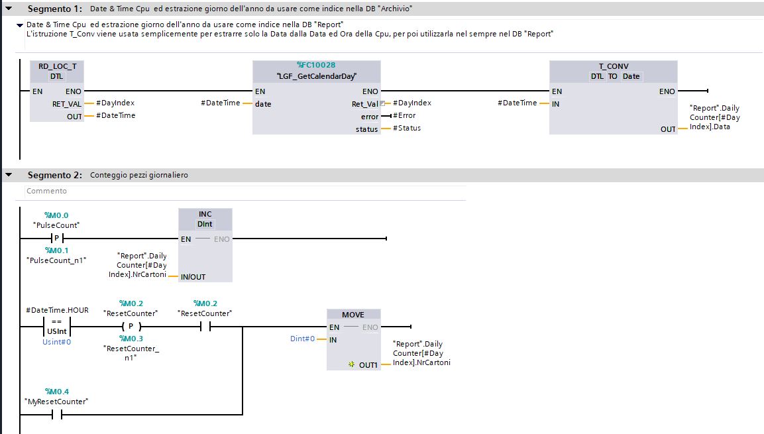Click NrCartoni operand at MOVE OUT1

click(421, 353)
